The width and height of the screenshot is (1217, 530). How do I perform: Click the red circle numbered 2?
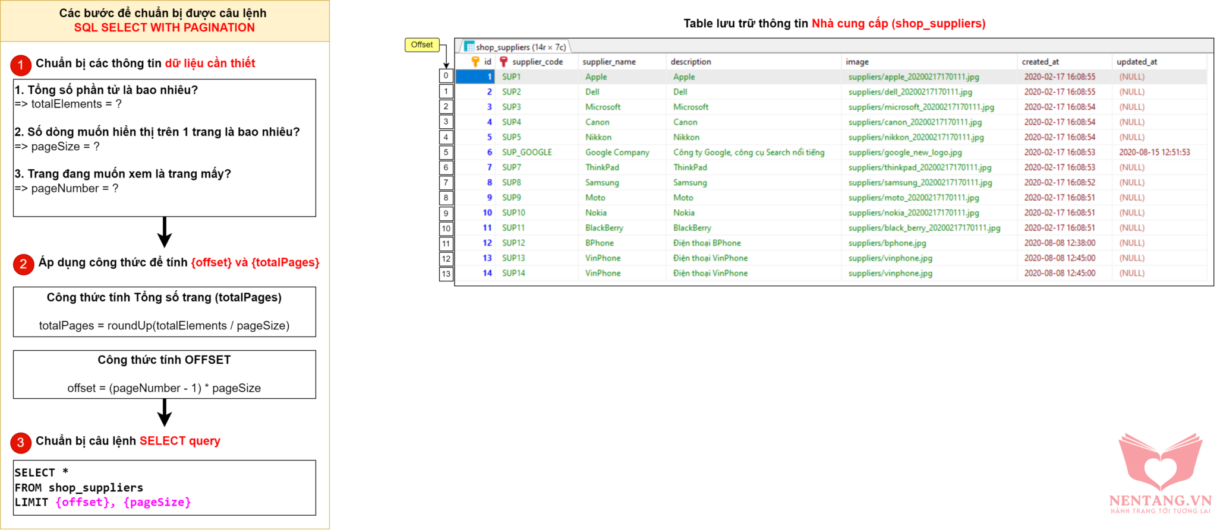click(x=23, y=264)
